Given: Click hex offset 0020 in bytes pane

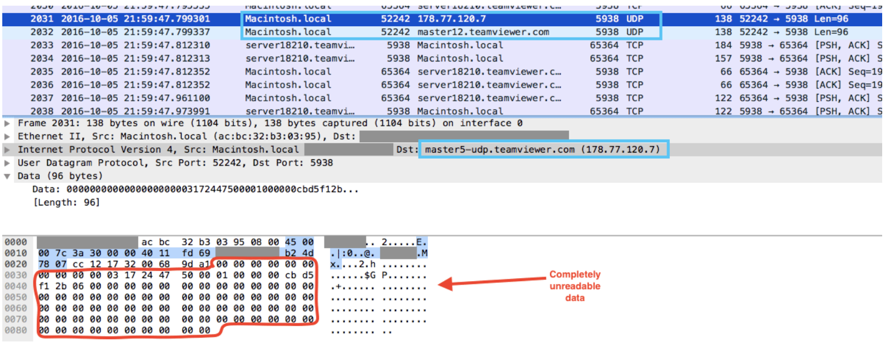Looking at the screenshot, I should 16,264.
